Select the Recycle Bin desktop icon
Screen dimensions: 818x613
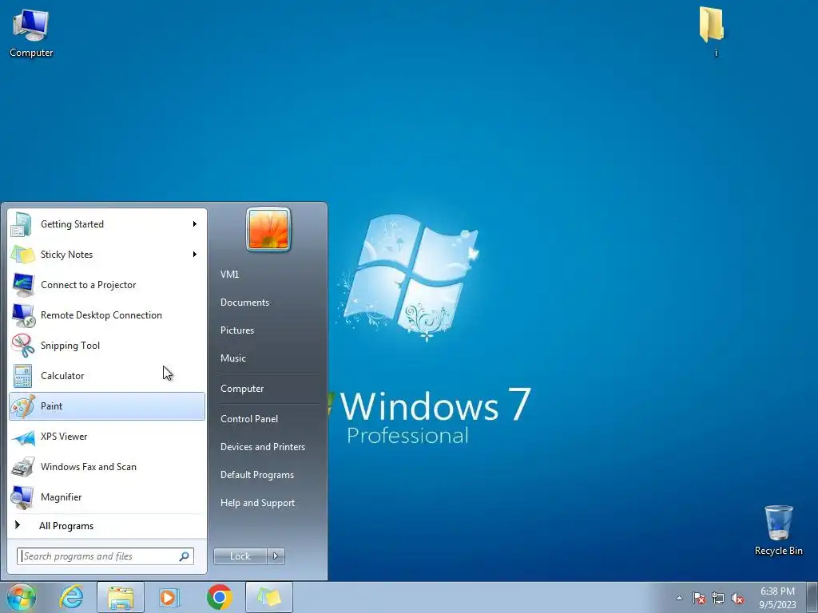point(778,530)
